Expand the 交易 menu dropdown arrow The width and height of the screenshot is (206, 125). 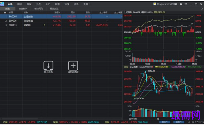[90, 4]
